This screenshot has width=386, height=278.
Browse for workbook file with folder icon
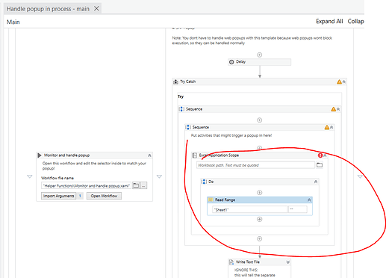tap(320, 165)
